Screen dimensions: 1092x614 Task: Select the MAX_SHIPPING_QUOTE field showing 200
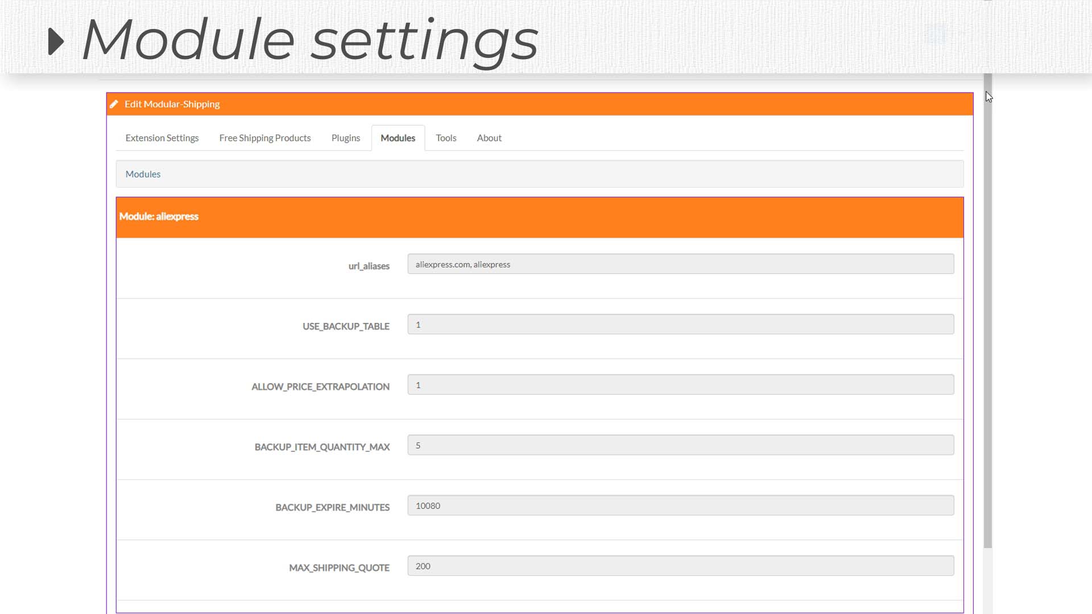680,565
